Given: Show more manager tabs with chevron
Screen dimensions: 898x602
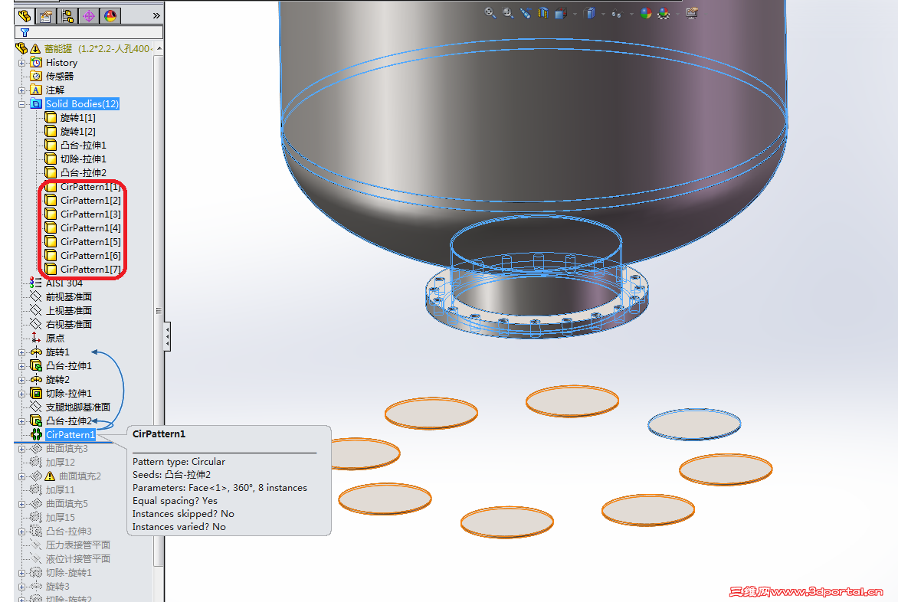Looking at the screenshot, I should (156, 16).
